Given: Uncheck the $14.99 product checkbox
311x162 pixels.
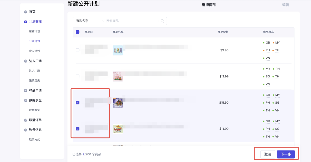Looking at the screenshot, I should tap(77, 129).
